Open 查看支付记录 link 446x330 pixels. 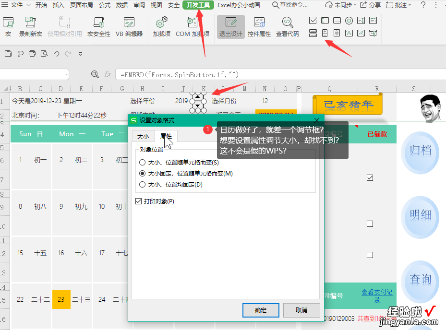click(377, 296)
